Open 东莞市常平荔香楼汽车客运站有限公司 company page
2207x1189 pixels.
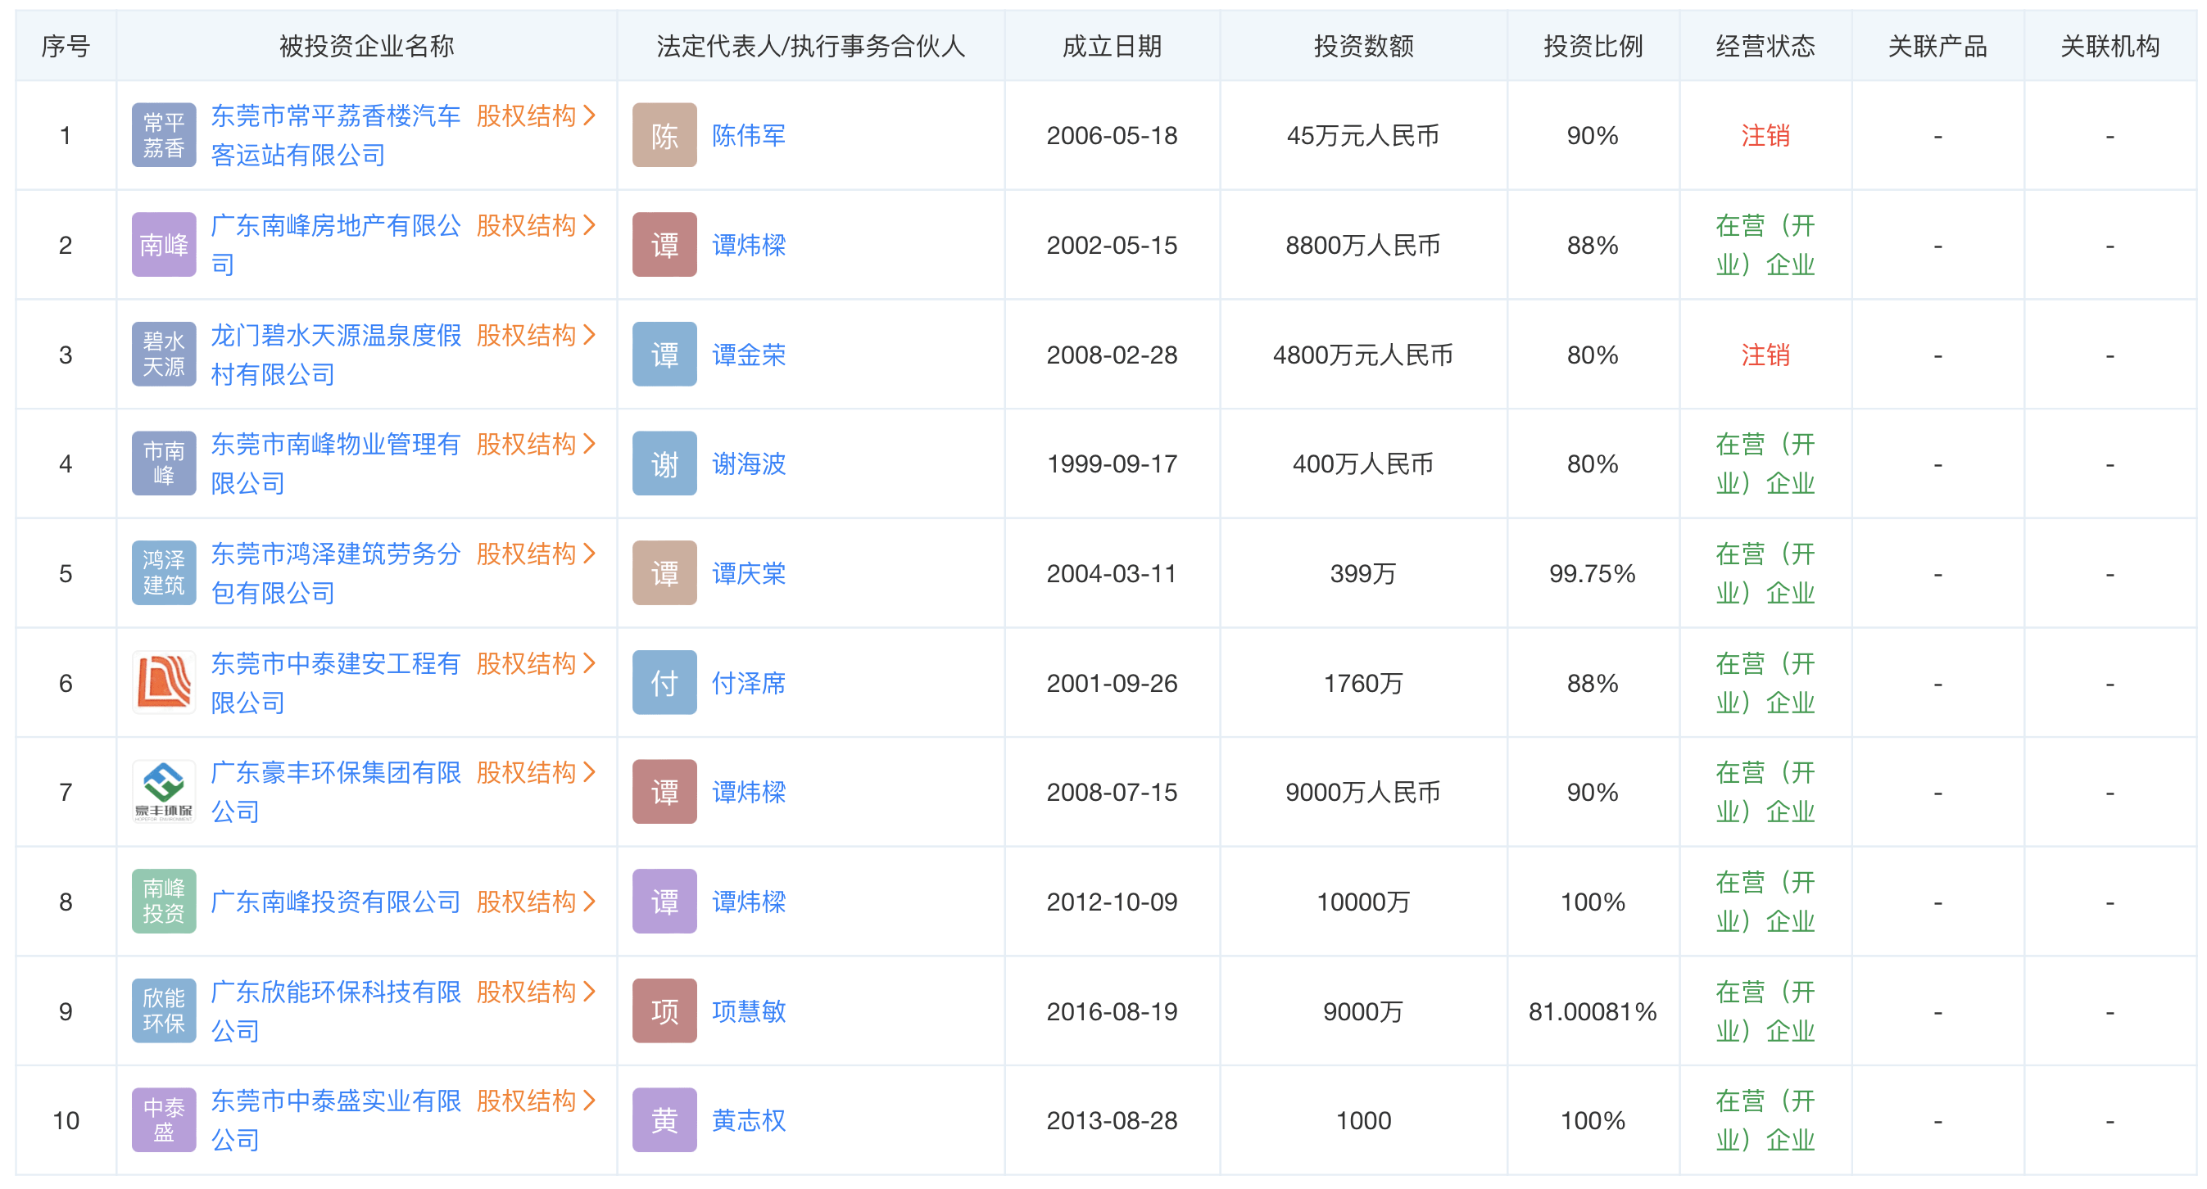click(336, 135)
